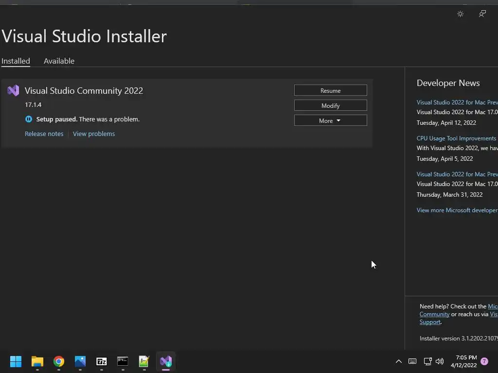Launch Google Chrome from the taskbar
498x373 pixels.
59,361
